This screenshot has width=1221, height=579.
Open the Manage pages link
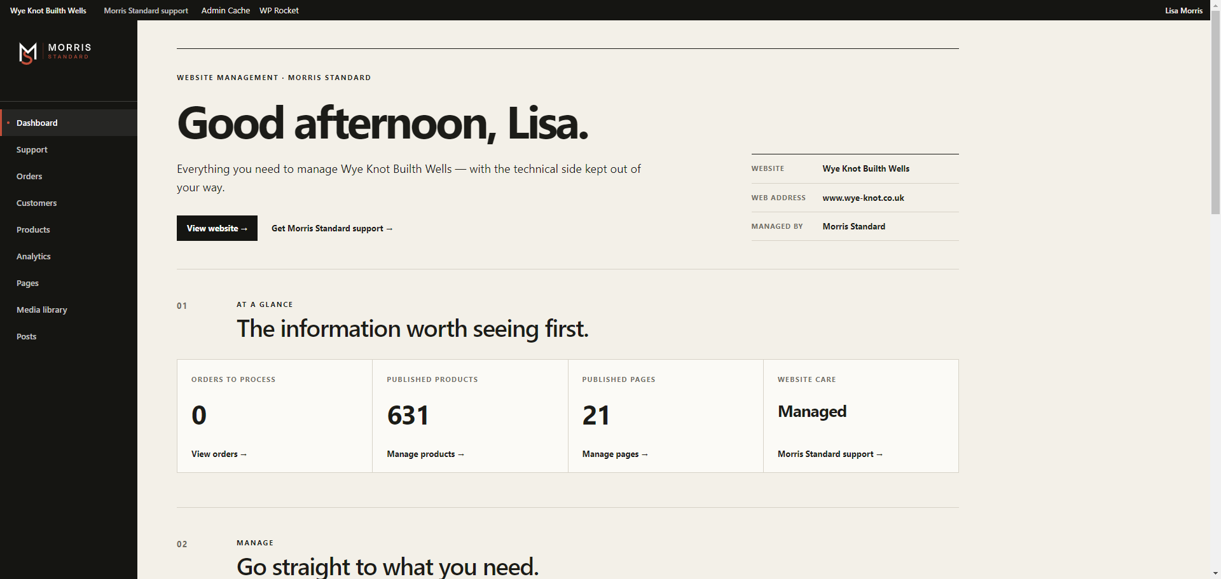coord(615,454)
